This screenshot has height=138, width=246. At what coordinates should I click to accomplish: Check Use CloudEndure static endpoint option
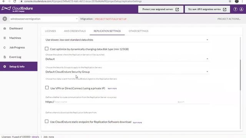click(47, 121)
